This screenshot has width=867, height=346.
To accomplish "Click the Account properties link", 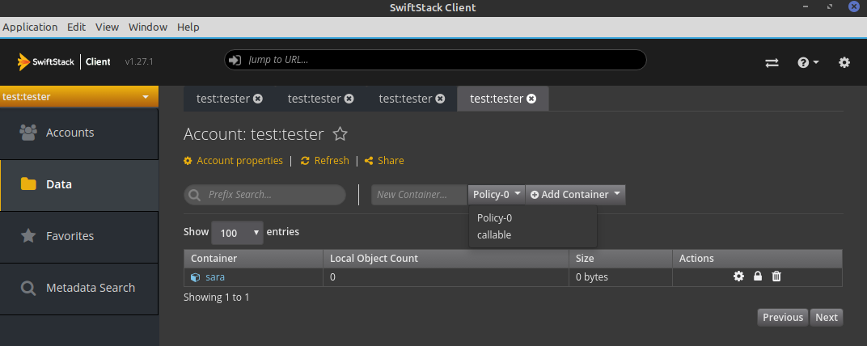I will (239, 161).
